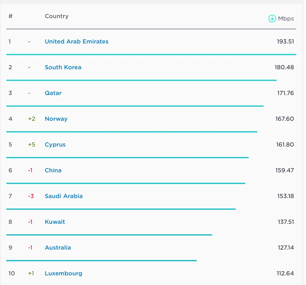The height and width of the screenshot is (285, 306).
Task: Click the download arrow icon beside Mbps
Action: (x=272, y=19)
